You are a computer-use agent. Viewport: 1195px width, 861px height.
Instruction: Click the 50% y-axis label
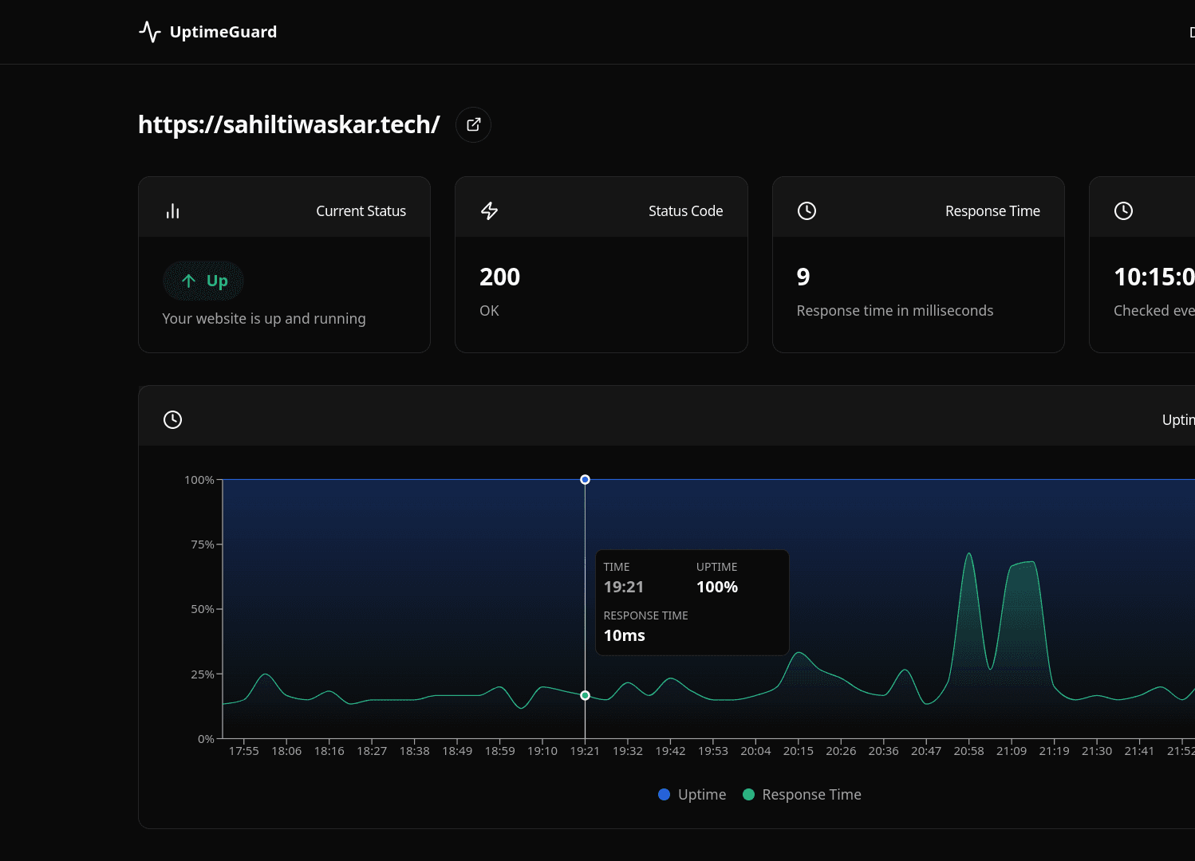[x=203, y=609]
